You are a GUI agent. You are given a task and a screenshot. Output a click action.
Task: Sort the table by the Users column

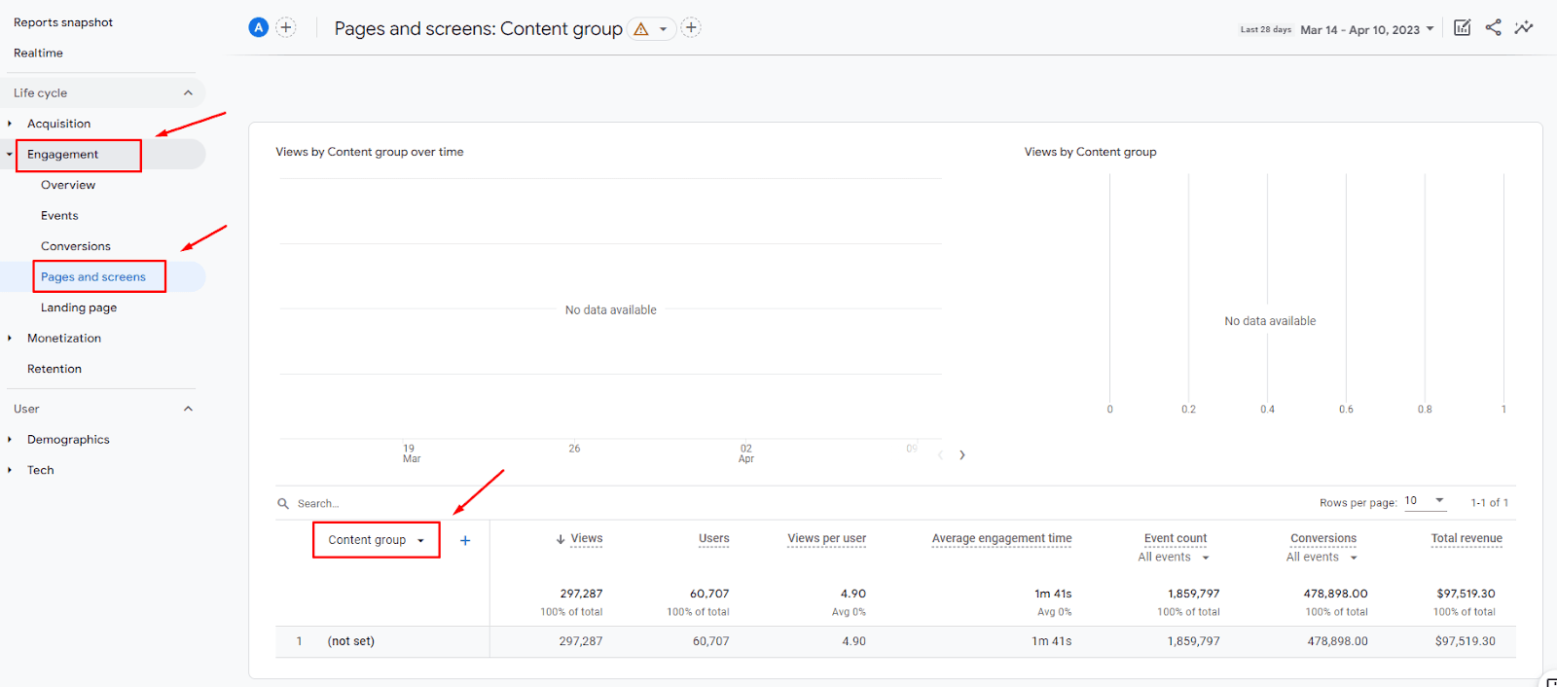click(713, 538)
